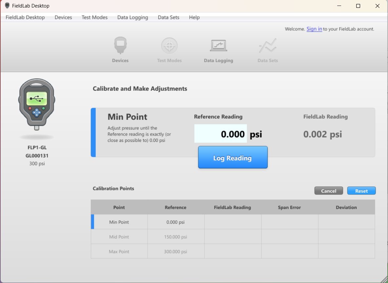
Task: Click the Reference Reading input field
Action: tap(220, 134)
